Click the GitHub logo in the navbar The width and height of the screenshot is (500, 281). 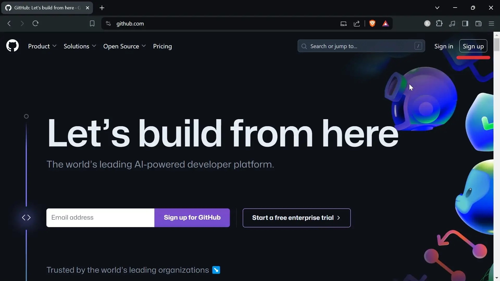point(12,45)
